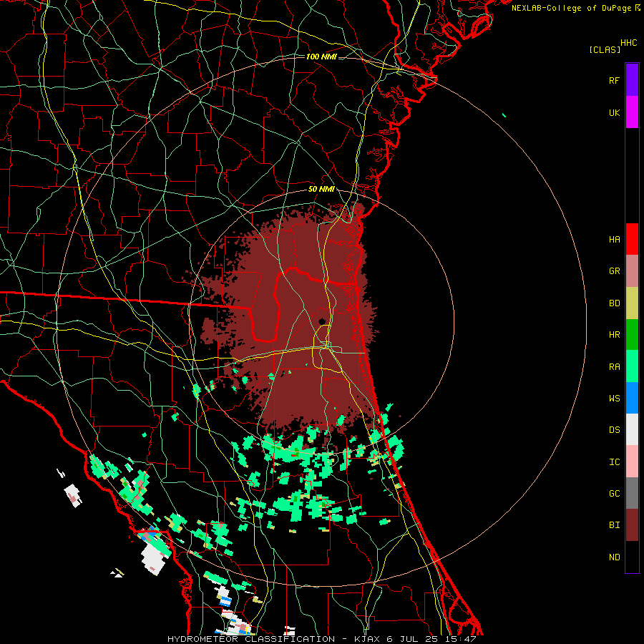Click the IC light pink legend swatch
The image size is (644, 644).
[632, 462]
